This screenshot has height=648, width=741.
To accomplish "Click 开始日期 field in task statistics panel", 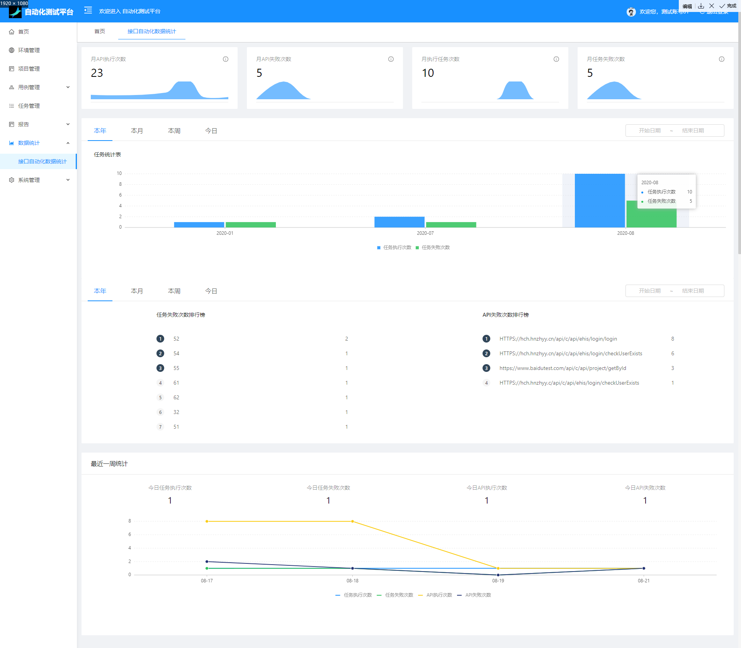I will click(x=650, y=131).
